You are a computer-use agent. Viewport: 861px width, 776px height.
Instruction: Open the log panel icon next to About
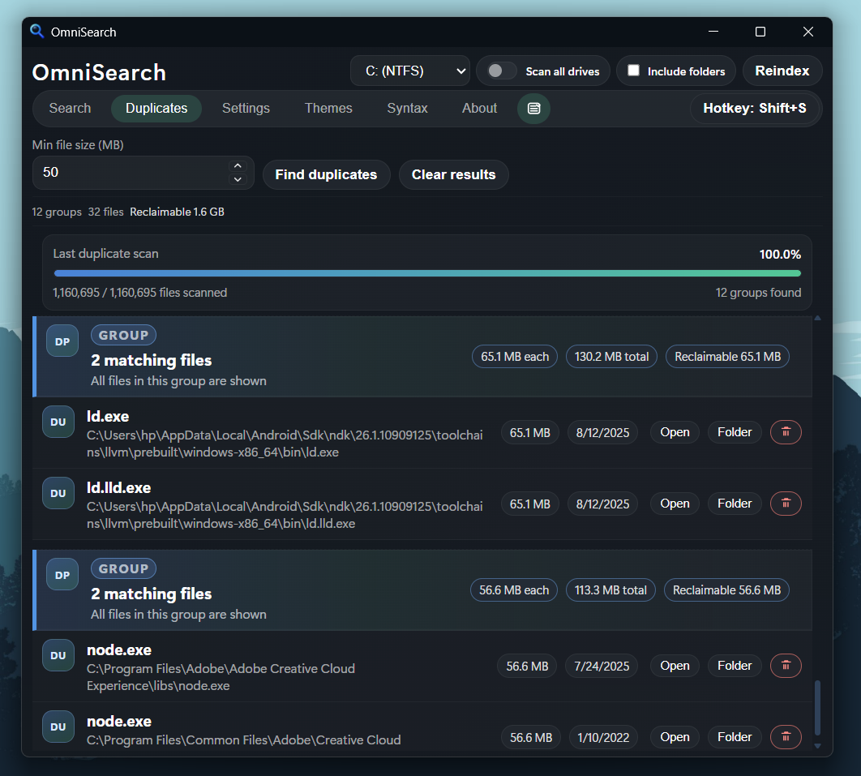click(533, 108)
